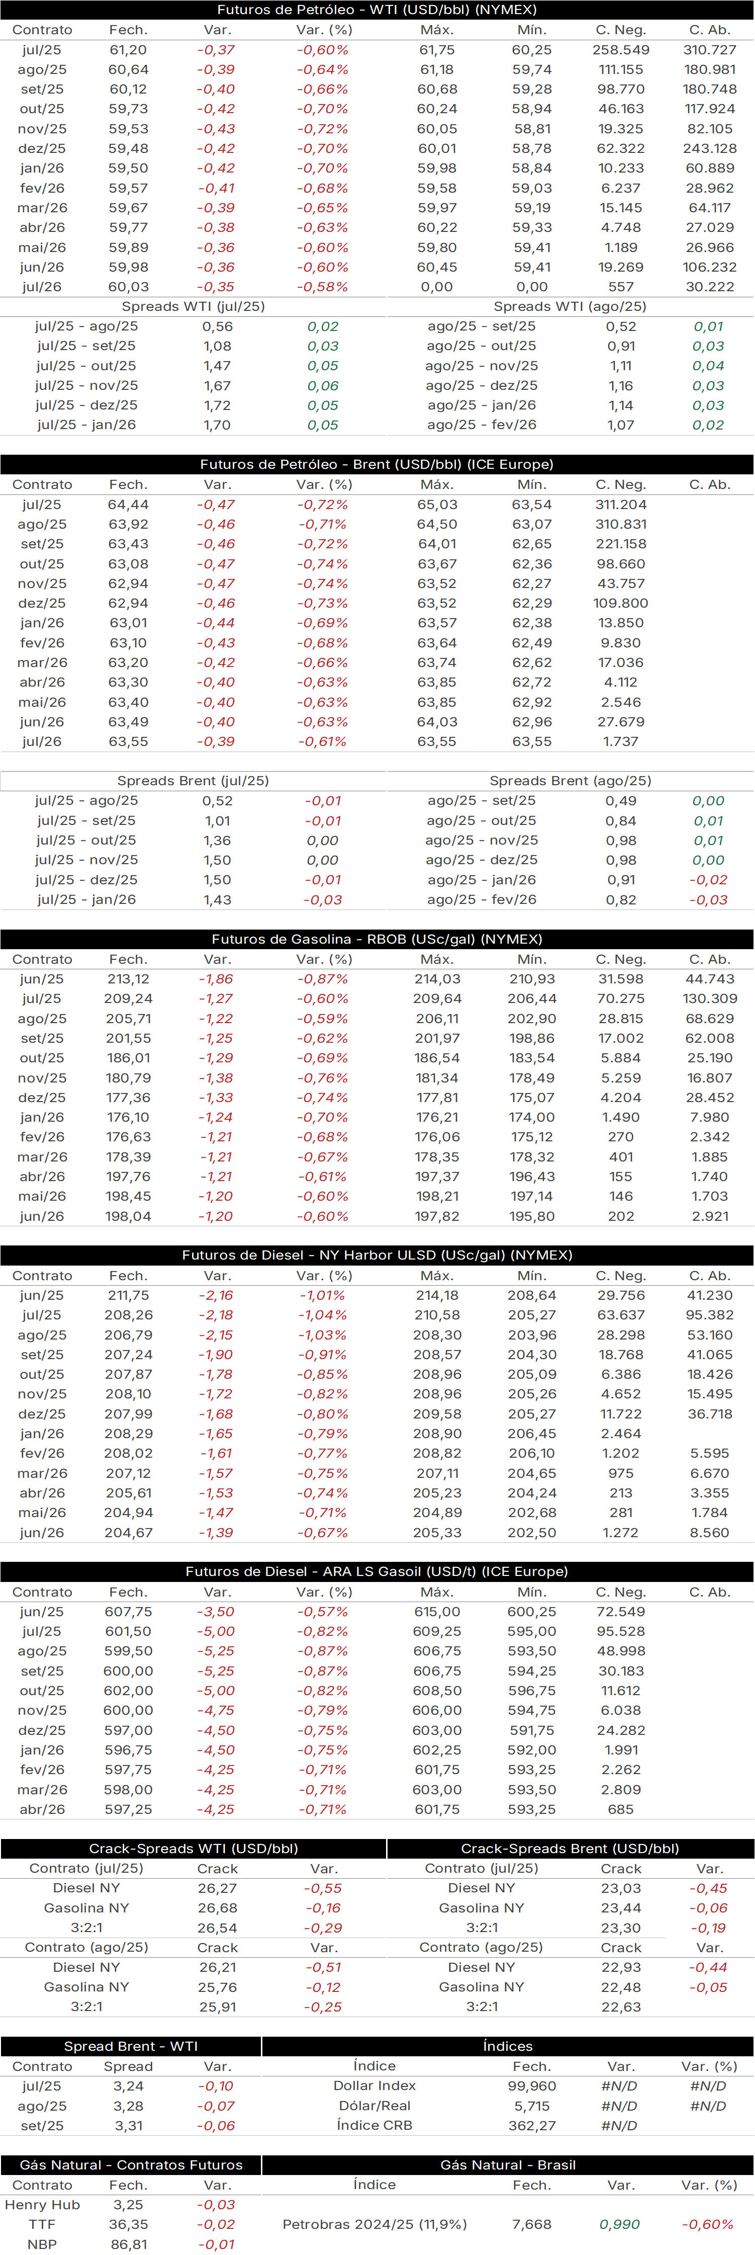755x2255 pixels.
Task: Select Brent jul/25 volume 311.204
Action: [621, 505]
